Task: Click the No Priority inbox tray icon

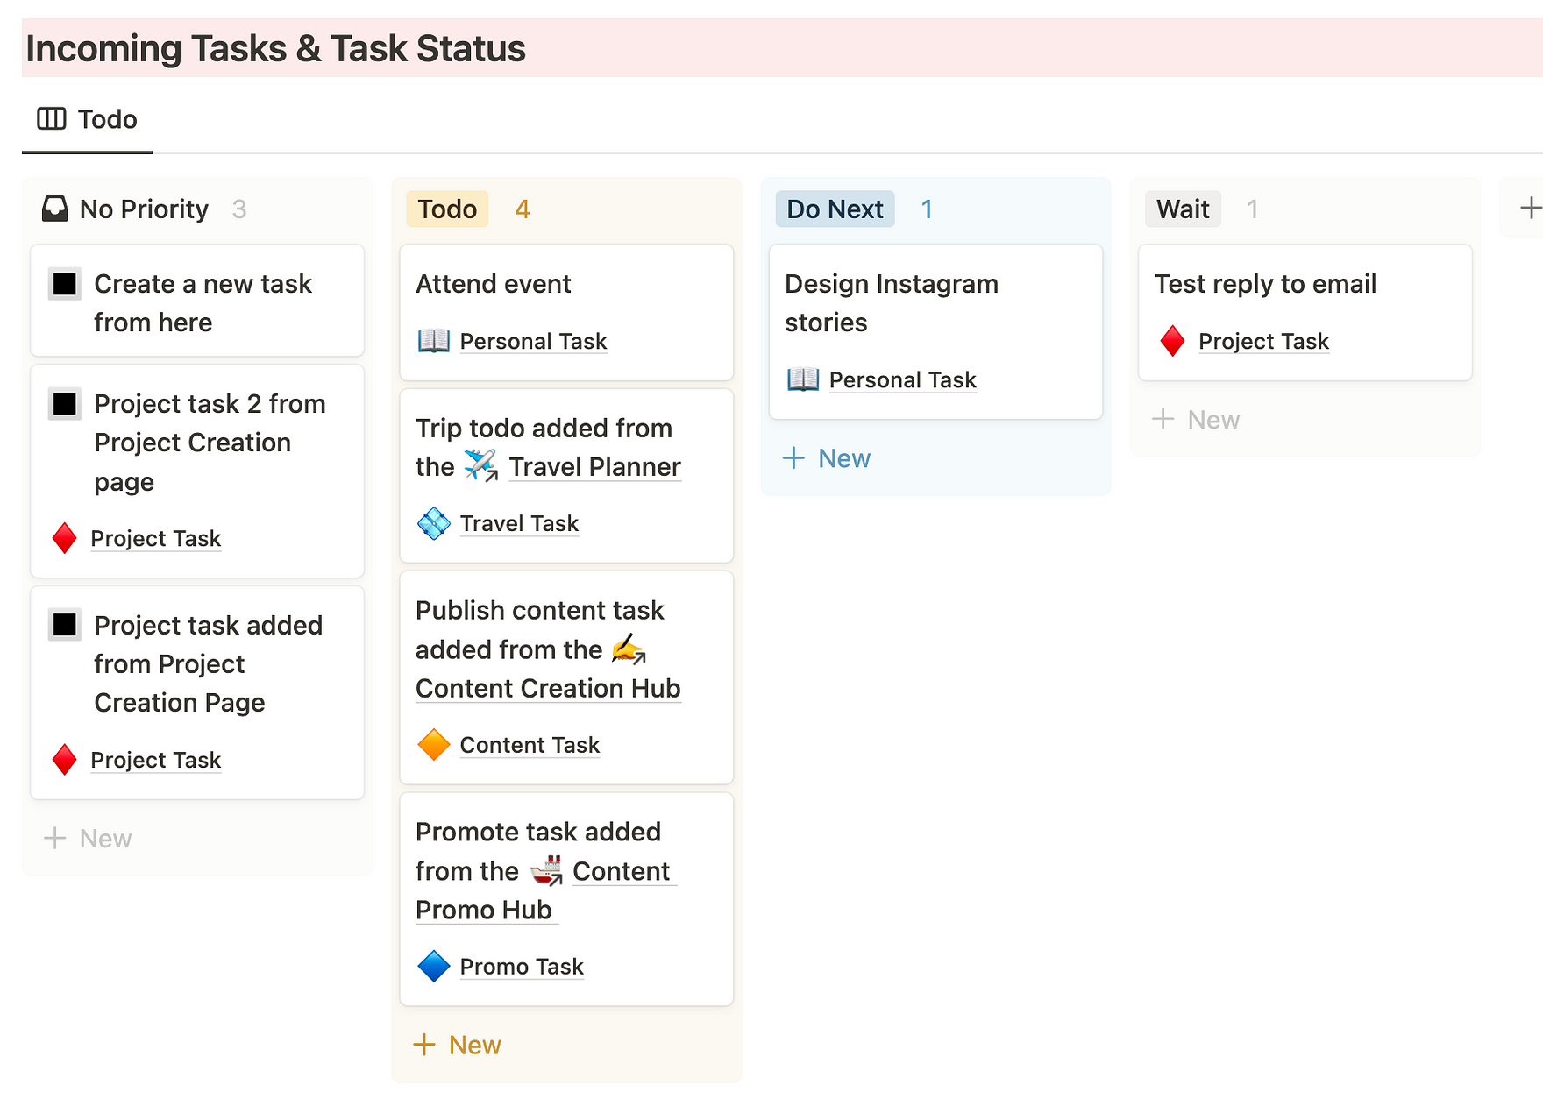Action: pyautogui.click(x=54, y=209)
